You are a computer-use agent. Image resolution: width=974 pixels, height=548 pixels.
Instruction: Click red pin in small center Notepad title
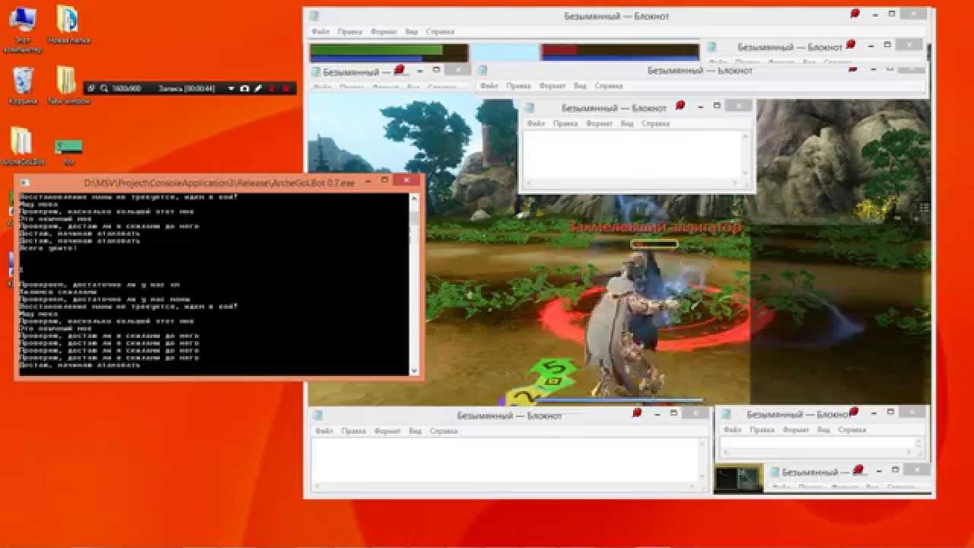click(681, 105)
